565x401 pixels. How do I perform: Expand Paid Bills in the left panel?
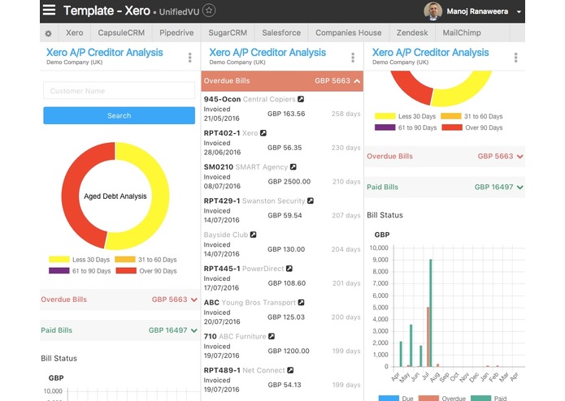tap(119, 330)
